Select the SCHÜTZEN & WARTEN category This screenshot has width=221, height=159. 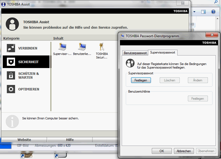(26, 75)
